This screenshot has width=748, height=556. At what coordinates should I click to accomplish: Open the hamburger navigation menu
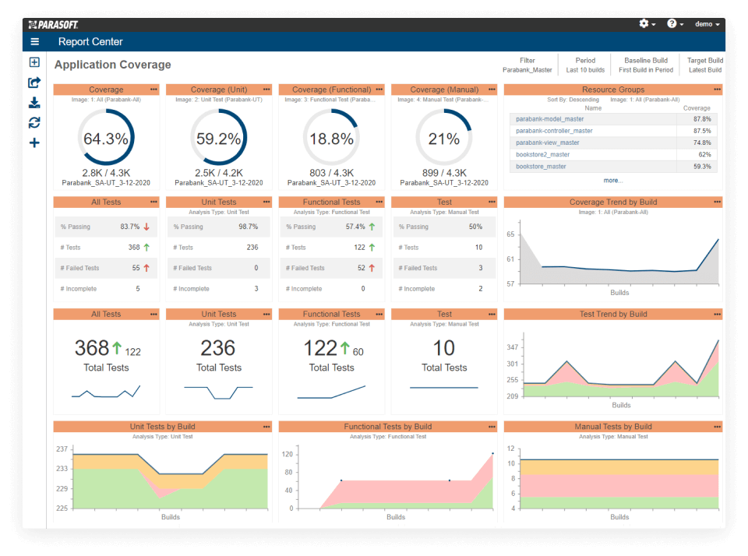[35, 41]
